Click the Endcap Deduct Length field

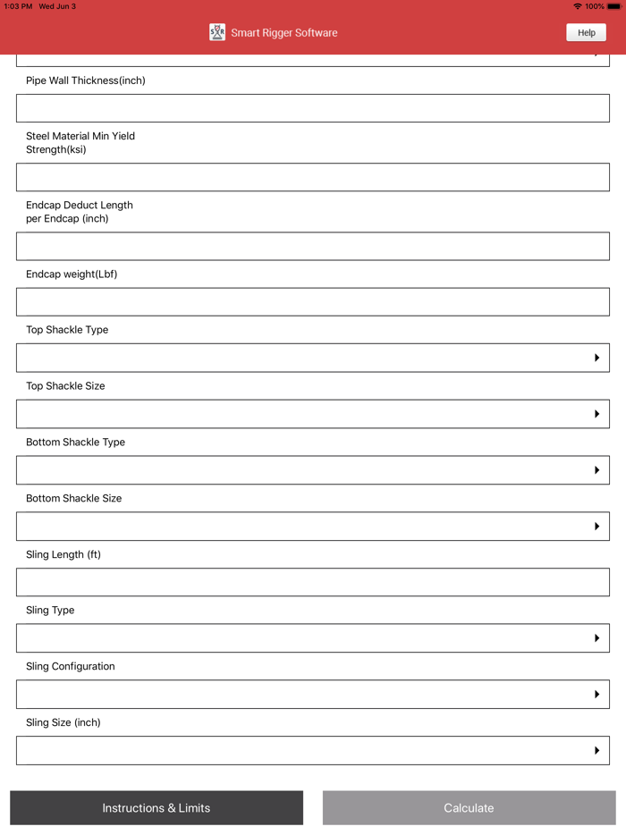(x=313, y=246)
